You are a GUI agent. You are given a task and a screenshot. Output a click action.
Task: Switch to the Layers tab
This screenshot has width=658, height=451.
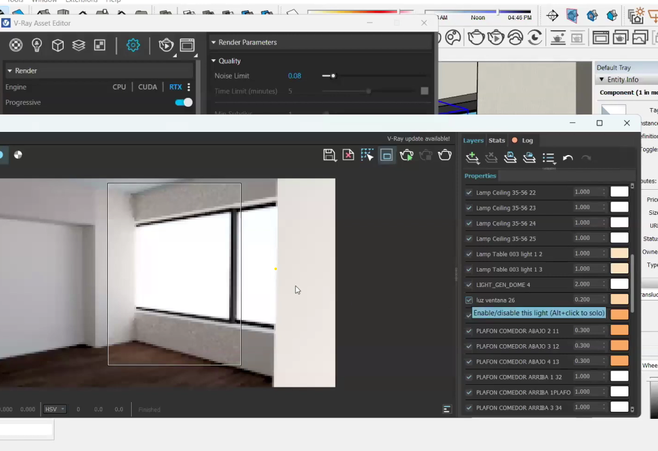point(473,140)
